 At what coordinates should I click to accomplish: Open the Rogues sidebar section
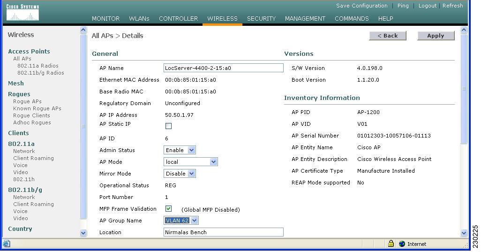pyautogui.click(x=19, y=94)
